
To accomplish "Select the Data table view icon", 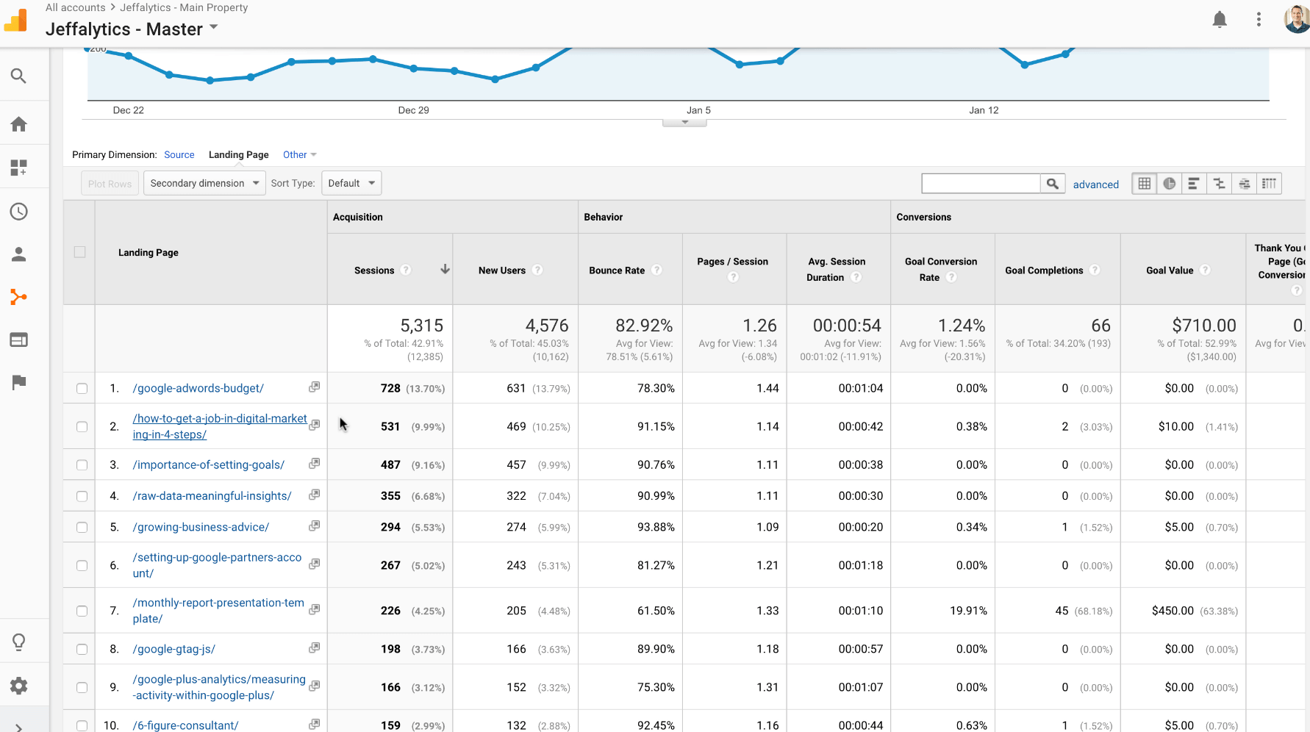I will (x=1145, y=184).
